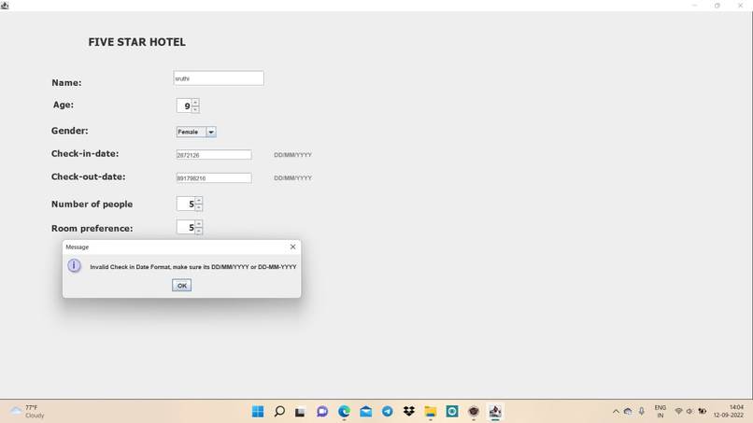Open the Mail app in taskbar
Viewport: 753px width, 423px height.
pyautogui.click(x=366, y=412)
